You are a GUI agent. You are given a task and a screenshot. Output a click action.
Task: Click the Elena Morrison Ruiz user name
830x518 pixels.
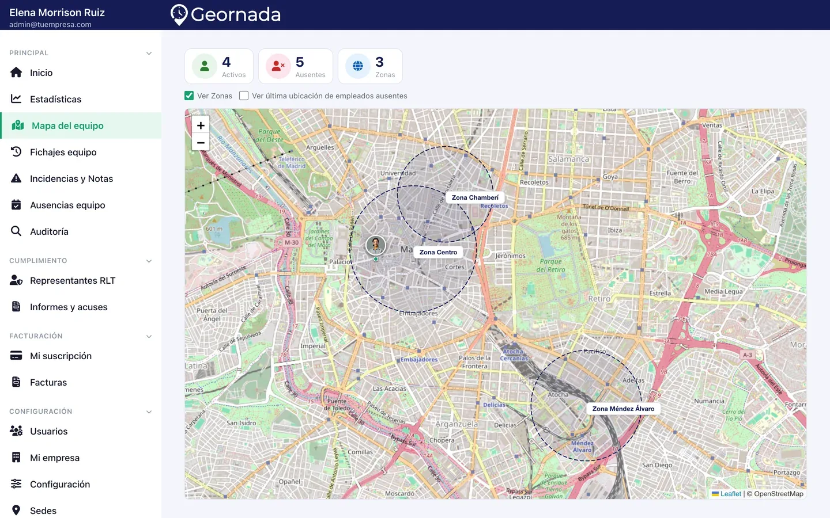click(57, 12)
